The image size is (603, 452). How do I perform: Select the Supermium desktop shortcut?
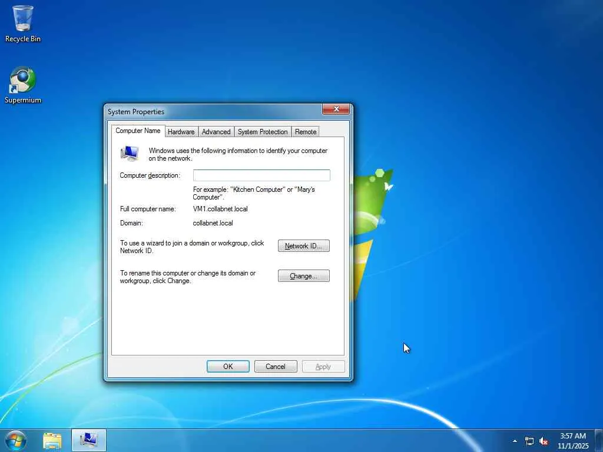23,85
